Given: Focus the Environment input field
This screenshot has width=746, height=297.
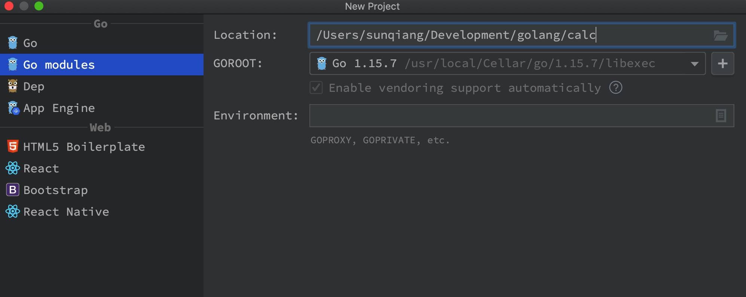Looking at the screenshot, I should click(x=509, y=116).
